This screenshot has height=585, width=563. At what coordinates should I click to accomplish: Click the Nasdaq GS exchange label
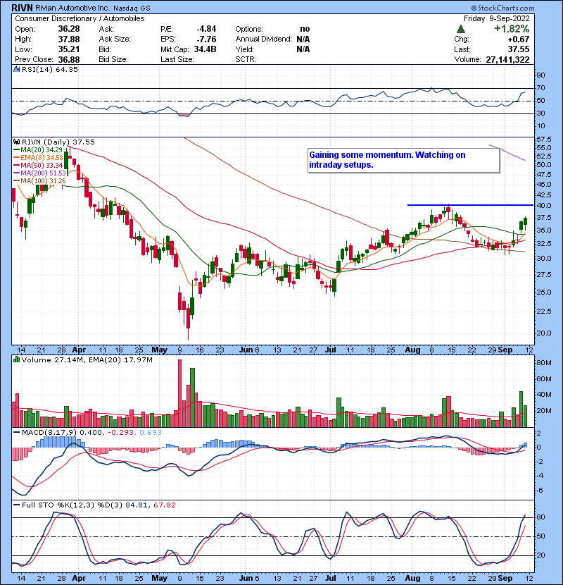132,8
